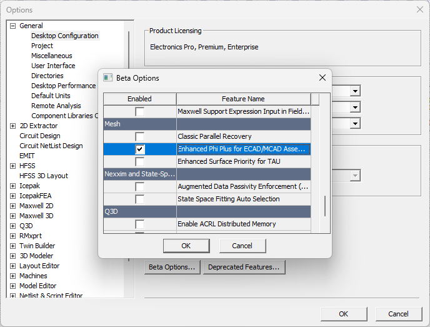
Task: Select Classic Parallel Recovery feature name
Action: pyautogui.click(x=214, y=137)
